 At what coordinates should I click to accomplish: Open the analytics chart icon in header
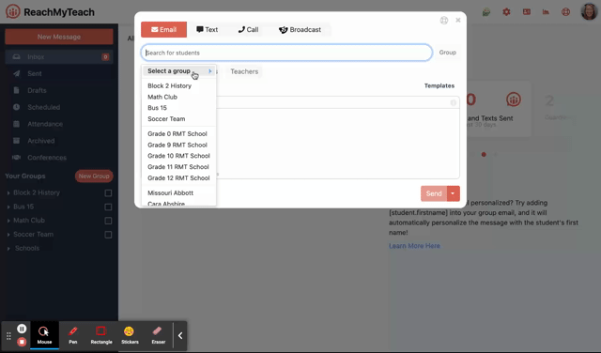point(546,12)
